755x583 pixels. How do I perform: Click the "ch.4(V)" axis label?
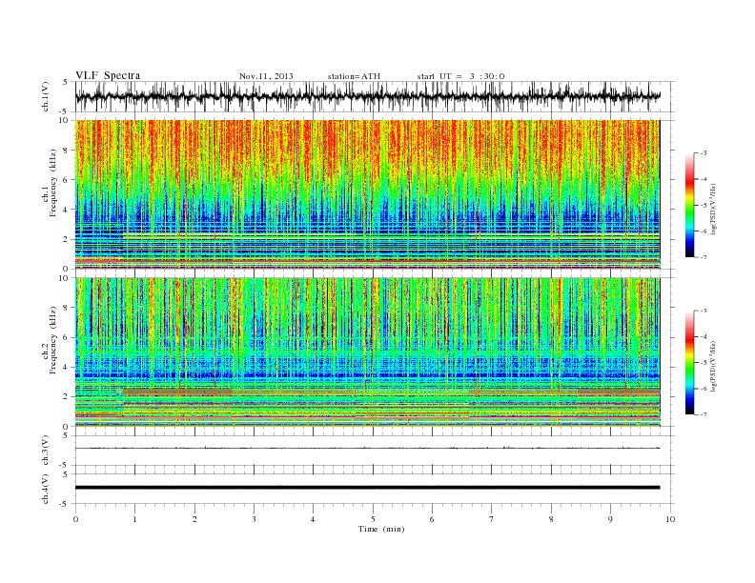(46, 489)
